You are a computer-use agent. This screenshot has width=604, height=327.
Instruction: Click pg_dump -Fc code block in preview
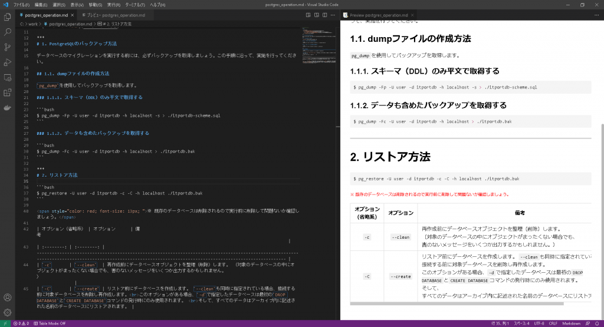[x=471, y=121]
